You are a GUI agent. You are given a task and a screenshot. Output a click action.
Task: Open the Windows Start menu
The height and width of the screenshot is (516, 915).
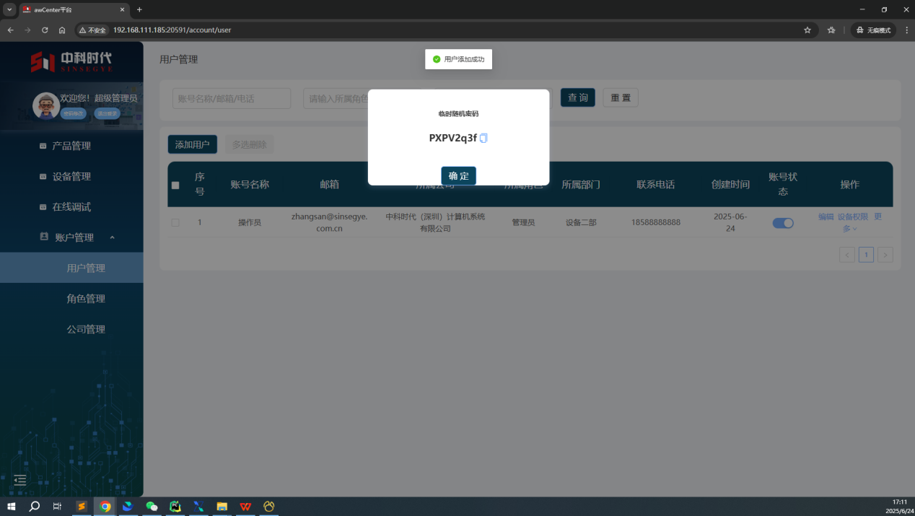point(11,507)
